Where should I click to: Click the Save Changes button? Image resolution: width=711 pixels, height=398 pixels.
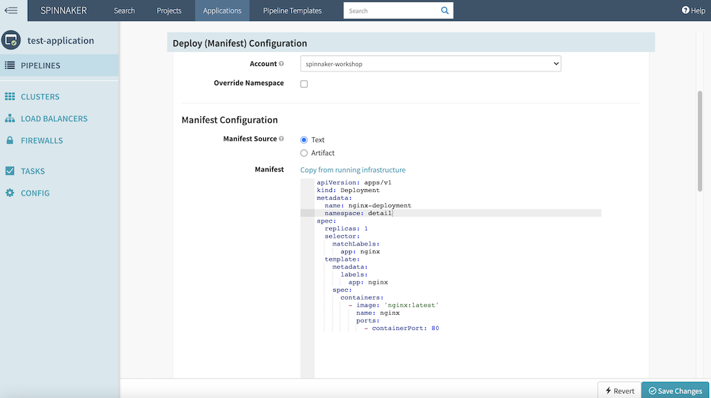(675, 390)
